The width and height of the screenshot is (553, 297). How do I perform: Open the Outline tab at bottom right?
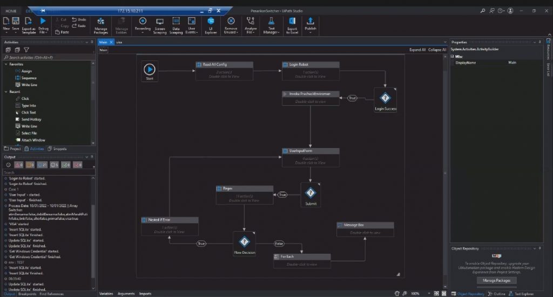coord(497,294)
